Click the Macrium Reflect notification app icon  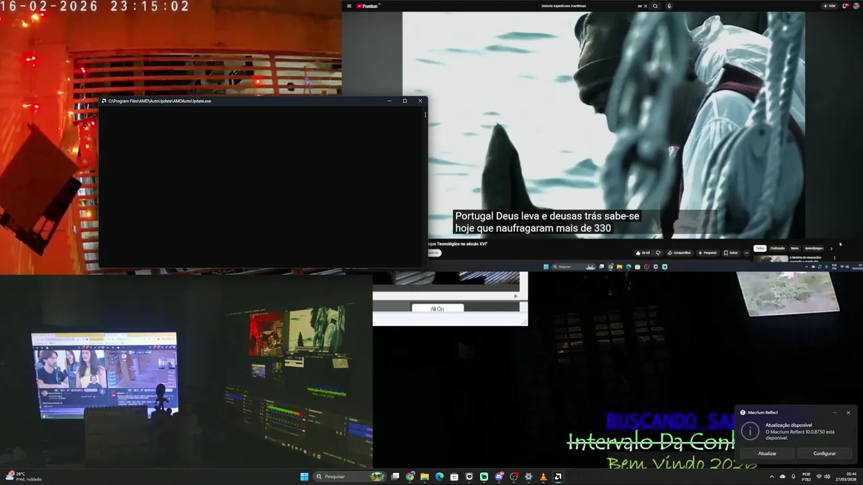pyautogui.click(x=743, y=412)
